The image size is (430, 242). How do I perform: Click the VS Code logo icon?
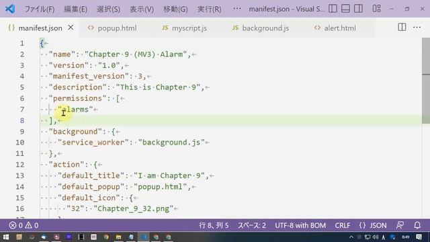coord(10,9)
